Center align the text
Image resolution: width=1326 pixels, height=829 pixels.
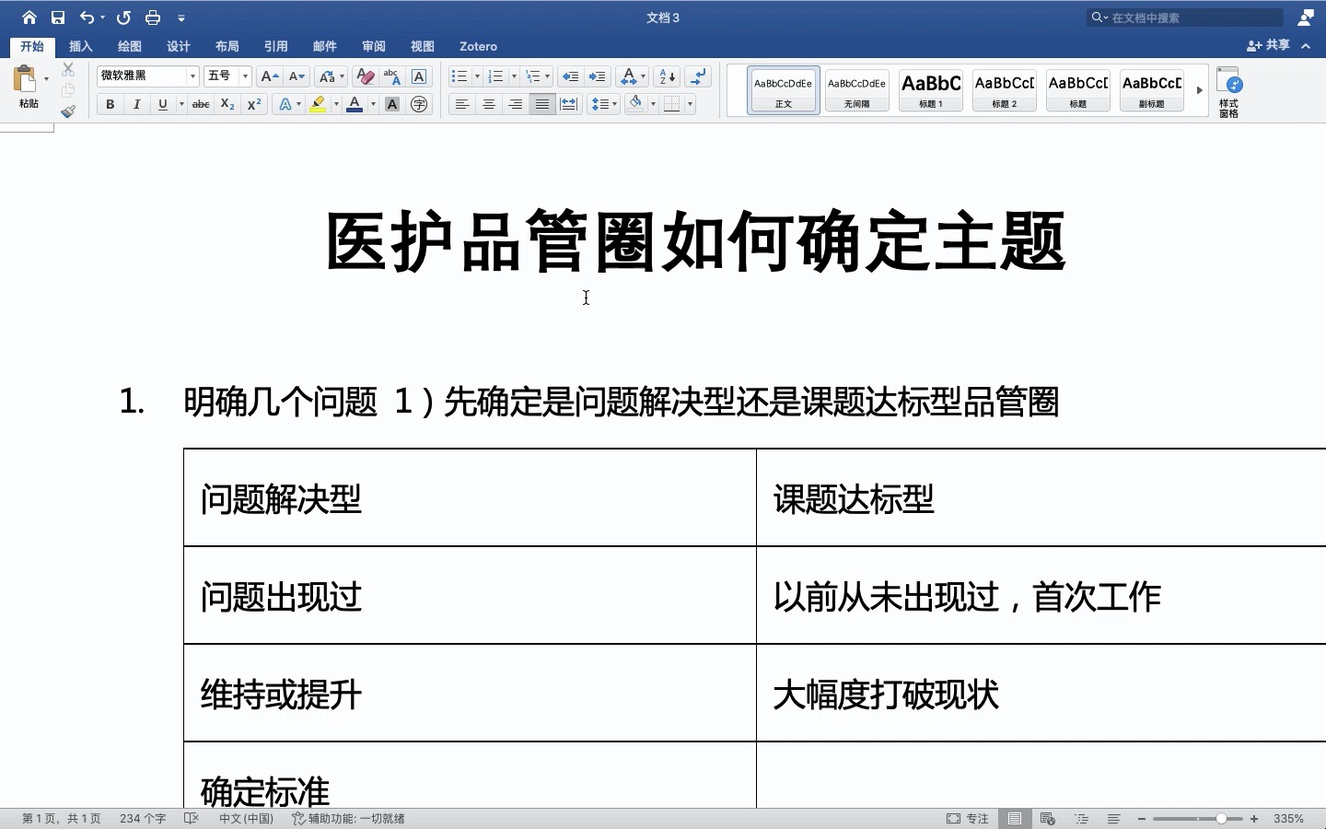point(489,104)
